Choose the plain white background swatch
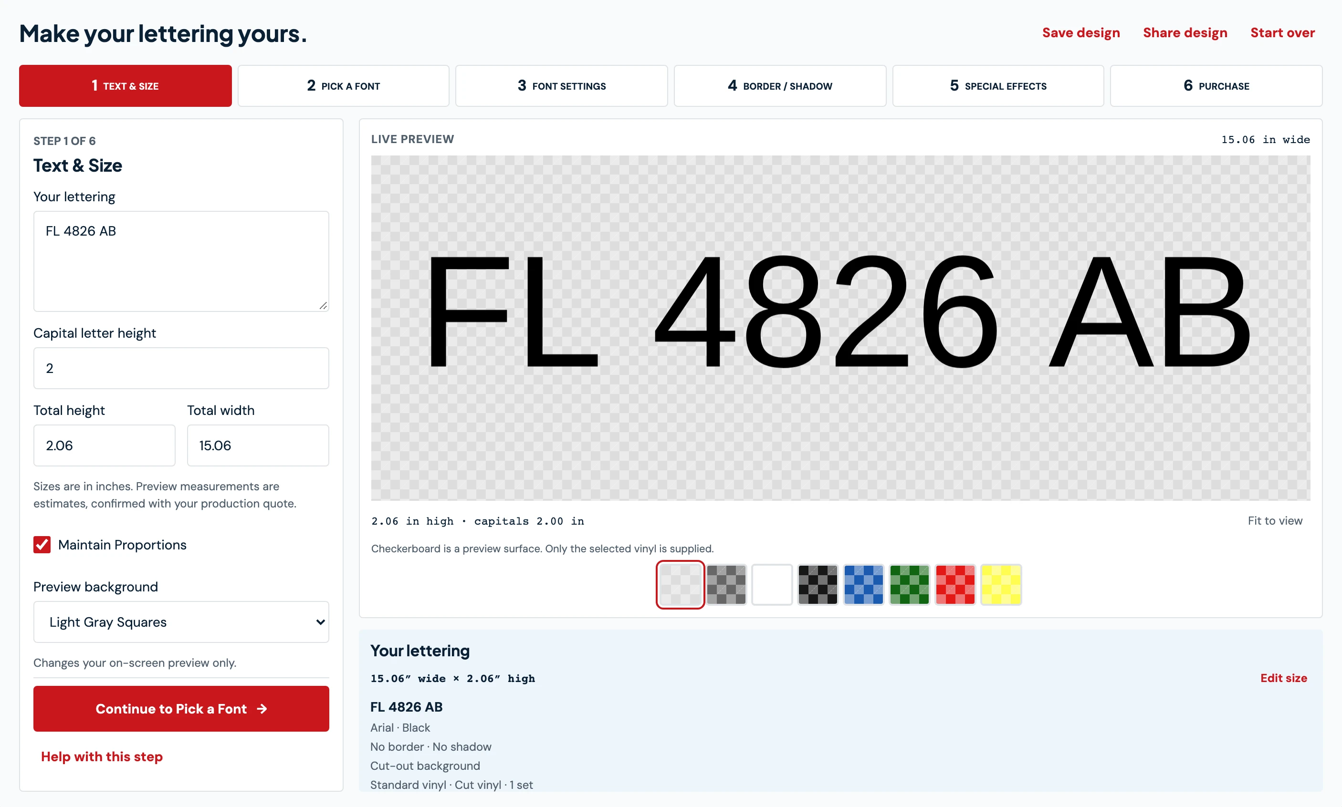 point(772,585)
